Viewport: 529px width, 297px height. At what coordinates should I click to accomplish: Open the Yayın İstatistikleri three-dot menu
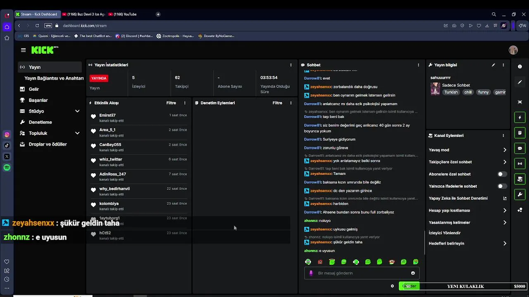pyautogui.click(x=291, y=65)
